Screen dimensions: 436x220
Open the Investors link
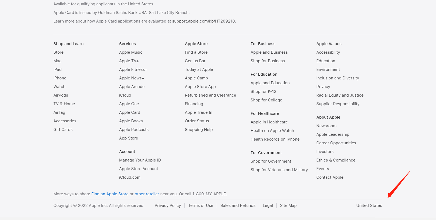pos(325,152)
